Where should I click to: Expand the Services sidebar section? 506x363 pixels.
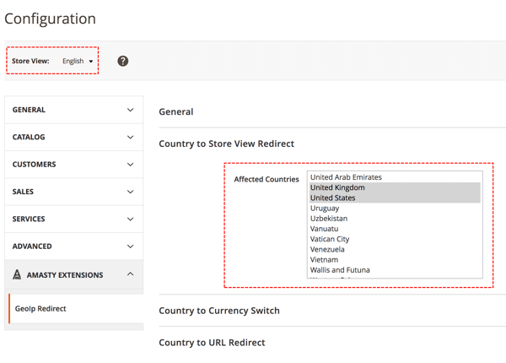(73, 219)
